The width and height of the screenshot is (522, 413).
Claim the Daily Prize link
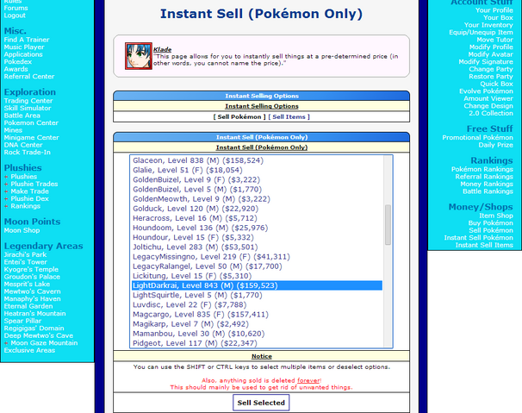point(495,145)
